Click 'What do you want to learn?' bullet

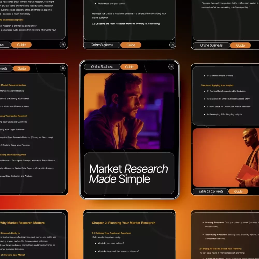coord(111,243)
